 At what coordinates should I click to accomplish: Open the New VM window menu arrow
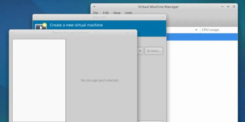36,17
